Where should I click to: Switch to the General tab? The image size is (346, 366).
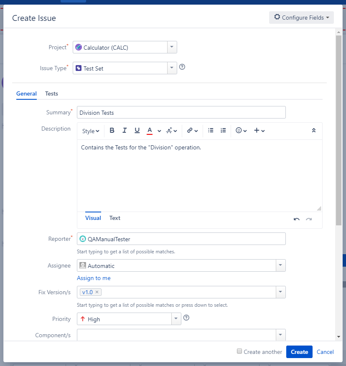pyautogui.click(x=26, y=93)
